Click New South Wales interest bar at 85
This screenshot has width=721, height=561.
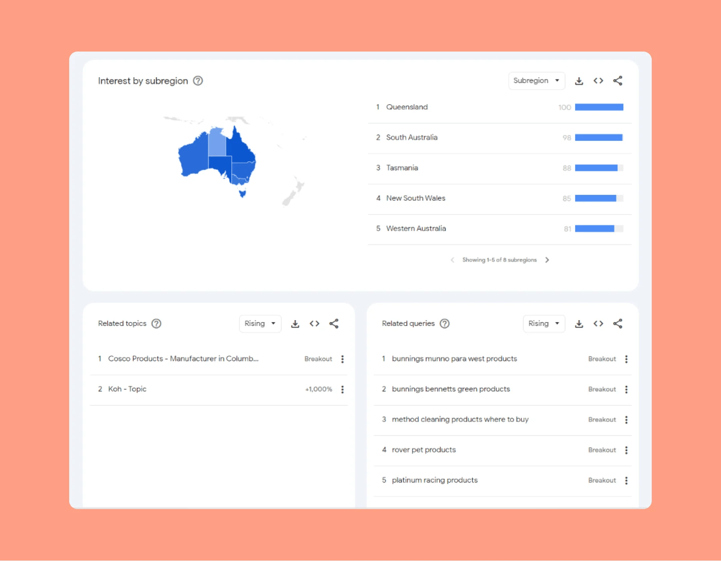(x=599, y=199)
